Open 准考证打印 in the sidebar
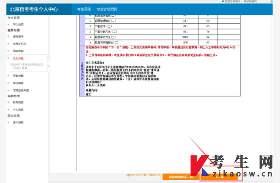 pos(19,44)
